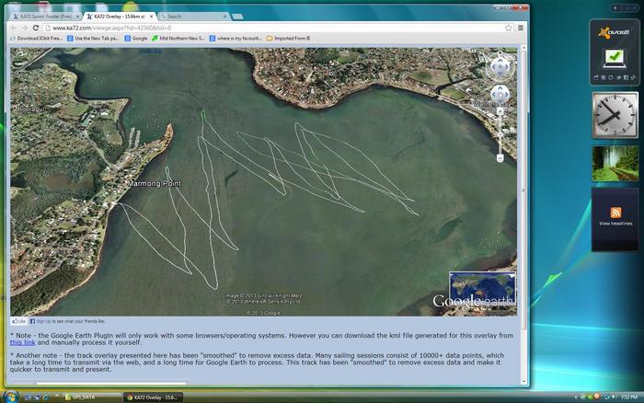Open the Chrome menu button
Viewport: 644px width, 403px height.
[521, 28]
